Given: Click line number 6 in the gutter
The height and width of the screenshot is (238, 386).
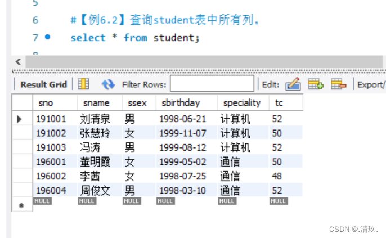Looking at the screenshot, I should tap(35, 20).
